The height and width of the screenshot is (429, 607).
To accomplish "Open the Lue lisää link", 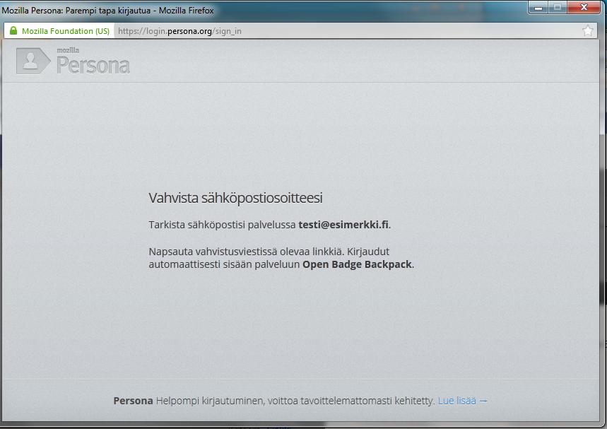I will point(462,401).
